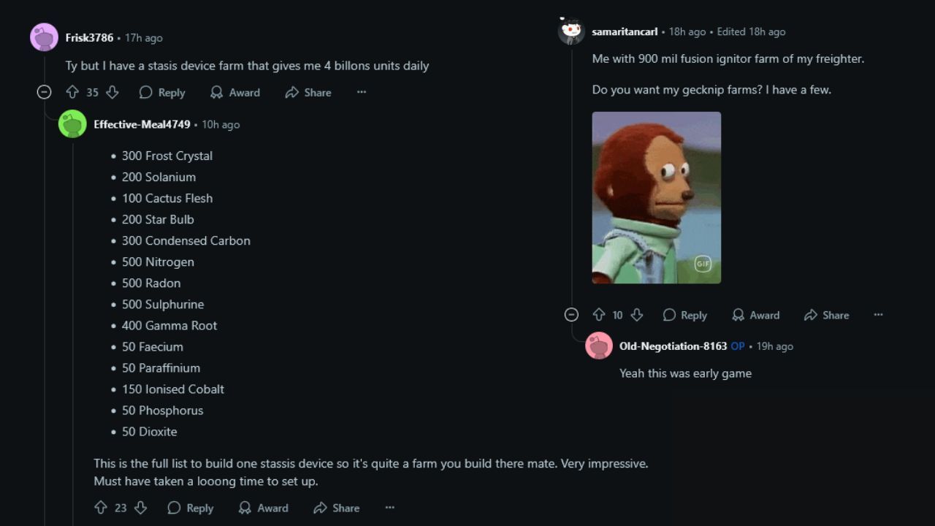Collapse samaritancarl's comment thread
This screenshot has height=526, width=935.
pyautogui.click(x=571, y=315)
